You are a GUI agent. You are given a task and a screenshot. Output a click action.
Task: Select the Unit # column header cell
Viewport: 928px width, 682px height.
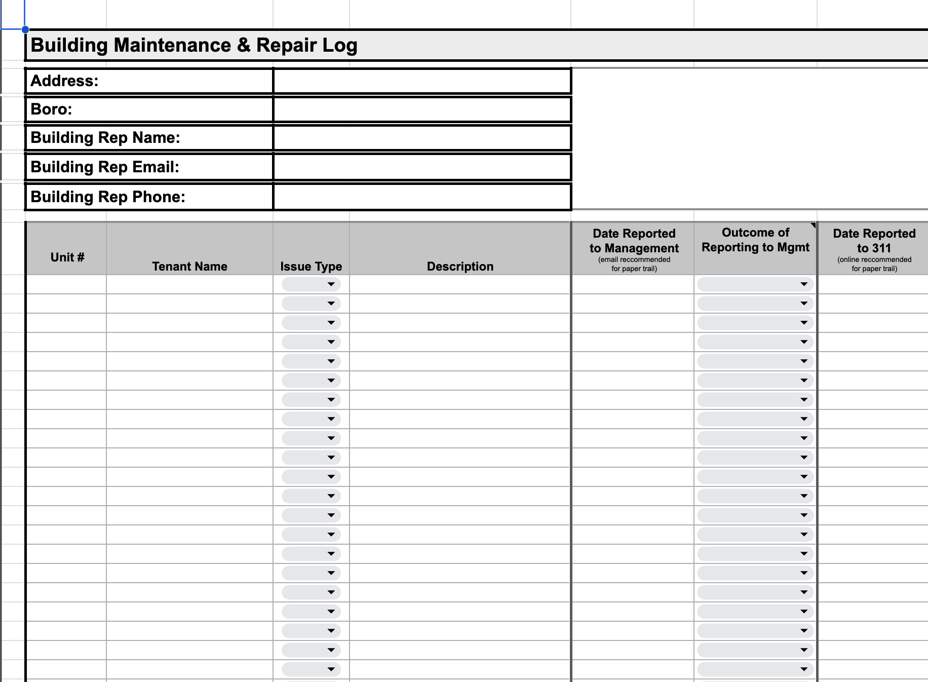click(66, 248)
